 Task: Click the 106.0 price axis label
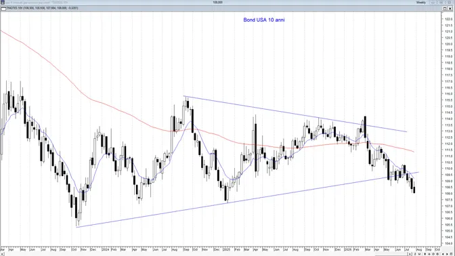point(448,219)
